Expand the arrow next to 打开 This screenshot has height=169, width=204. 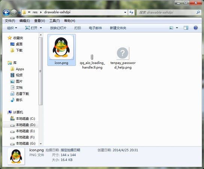coord(41,28)
